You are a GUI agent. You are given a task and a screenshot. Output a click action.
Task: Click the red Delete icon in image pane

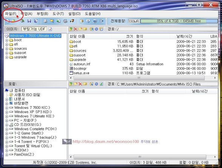point(76,29)
